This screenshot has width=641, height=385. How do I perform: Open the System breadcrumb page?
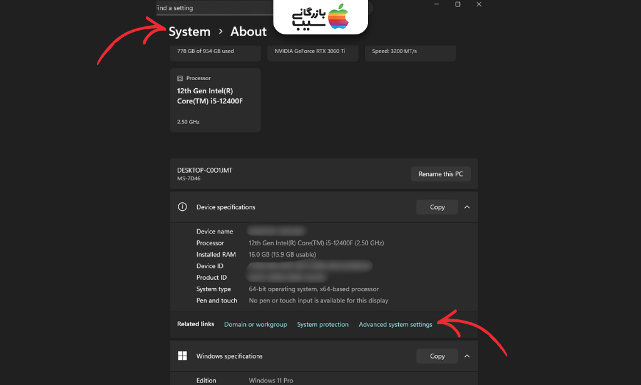tap(189, 31)
